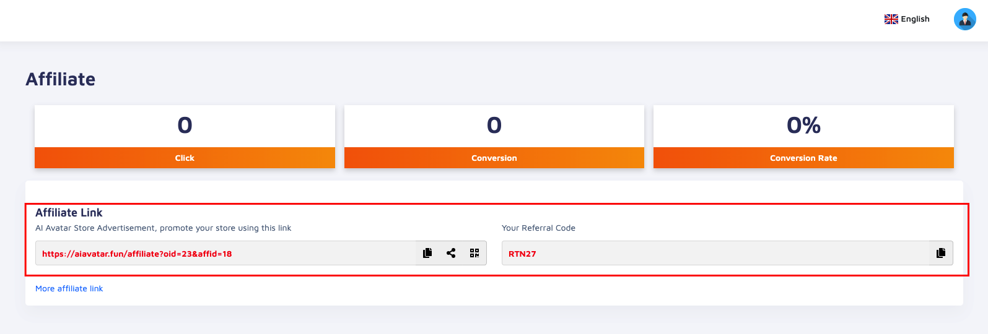
Task: Click the Affiliate Link section title
Action: (x=69, y=213)
